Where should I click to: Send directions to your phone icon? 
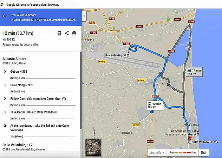tap(59, 33)
